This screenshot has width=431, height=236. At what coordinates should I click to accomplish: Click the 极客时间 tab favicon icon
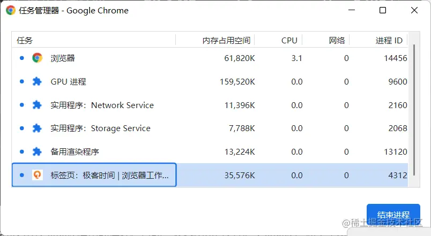point(37,175)
